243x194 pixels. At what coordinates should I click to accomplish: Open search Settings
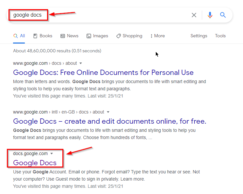(199, 36)
